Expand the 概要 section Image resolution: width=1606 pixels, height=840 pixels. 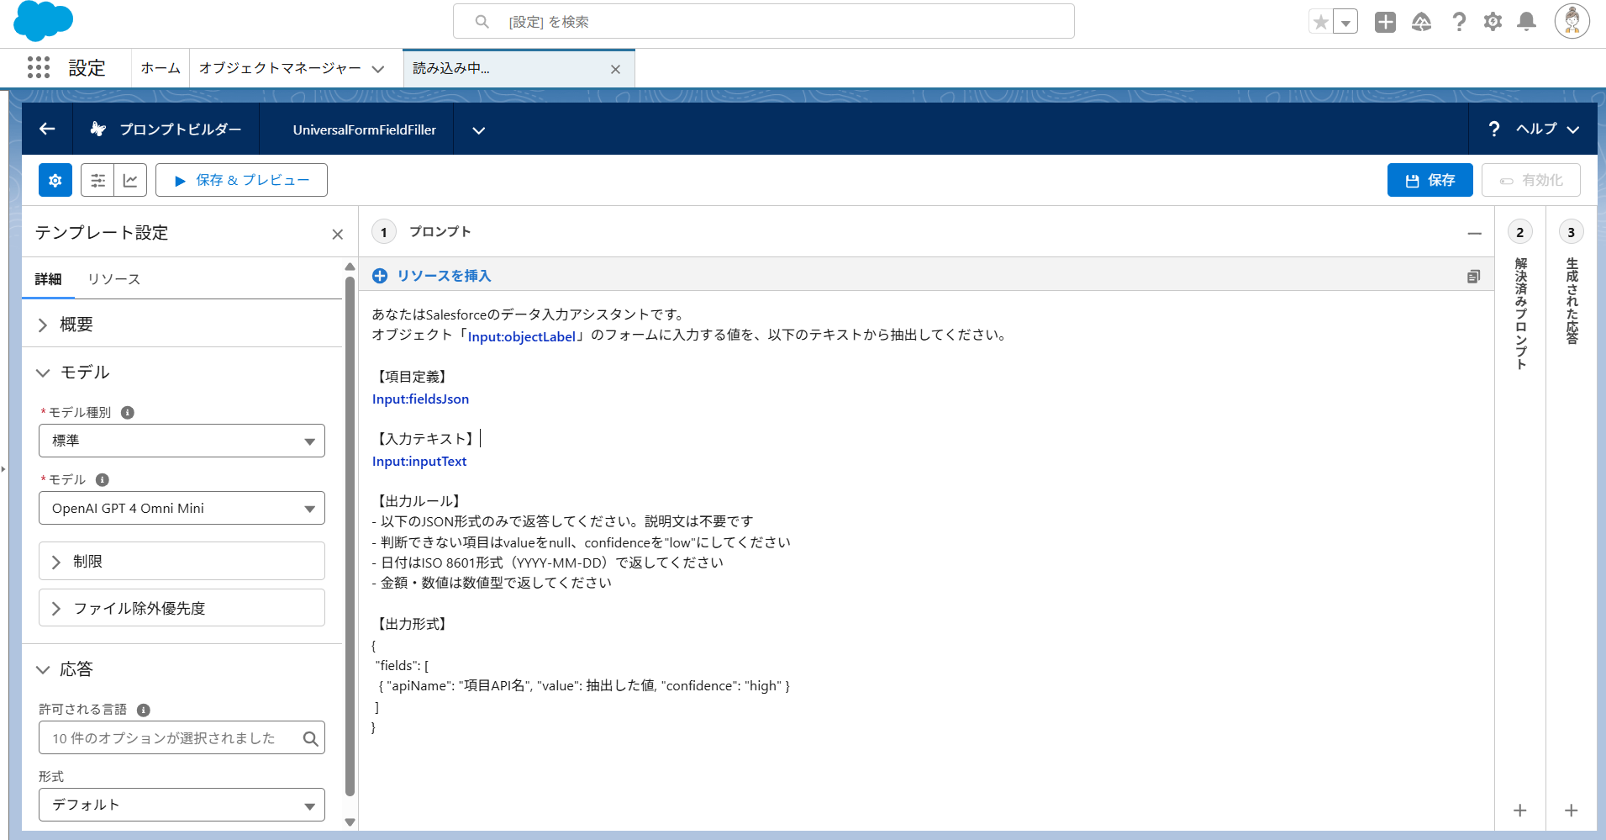[x=76, y=325]
